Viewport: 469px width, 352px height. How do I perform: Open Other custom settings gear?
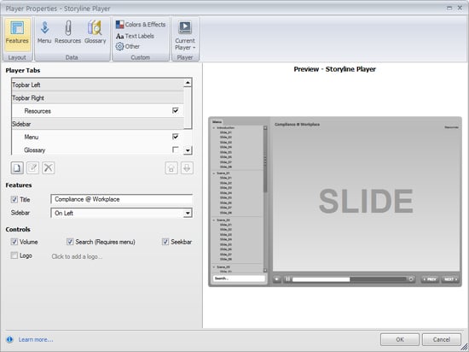click(128, 46)
